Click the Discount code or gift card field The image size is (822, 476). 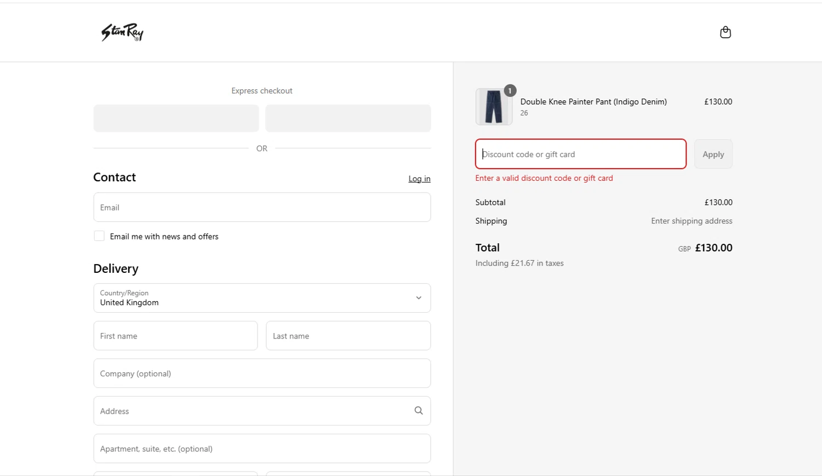coord(581,154)
